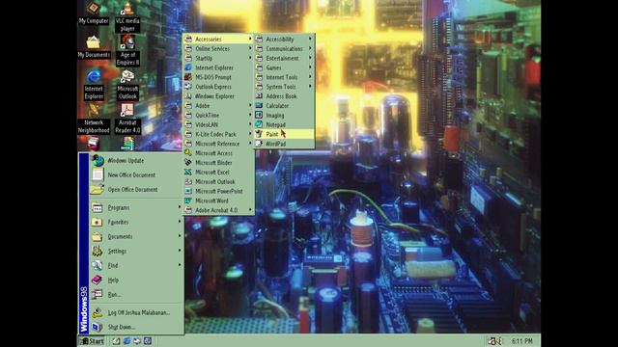Click Help in Start menu
The image size is (618, 347).
point(136,280)
